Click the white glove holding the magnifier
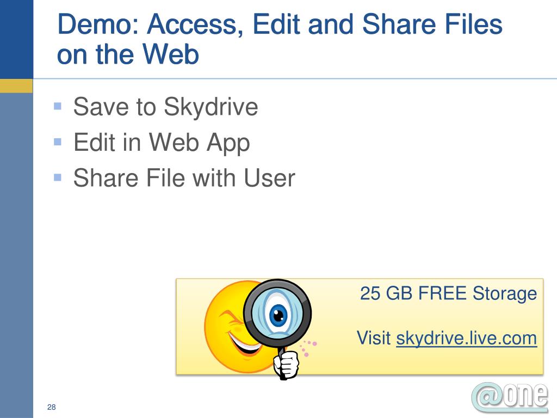This screenshot has height=418, width=557. pyautogui.click(x=286, y=365)
